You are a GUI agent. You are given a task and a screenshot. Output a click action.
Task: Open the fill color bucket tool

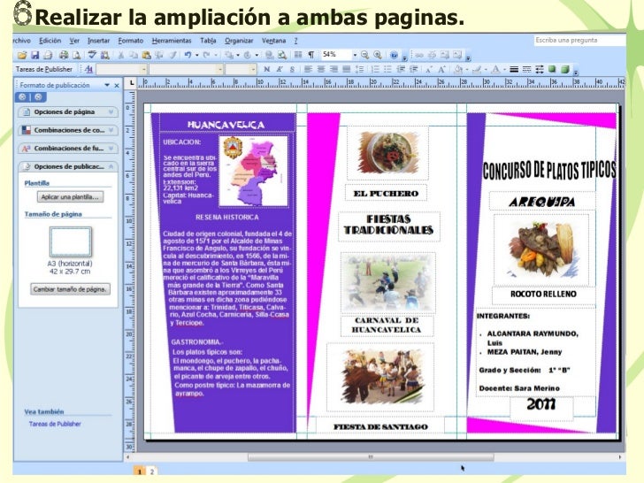(459, 69)
